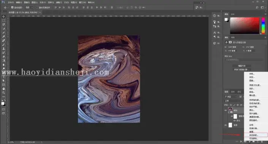Select the Blur tool
This screenshot has height=144, width=268.
pos(3,65)
